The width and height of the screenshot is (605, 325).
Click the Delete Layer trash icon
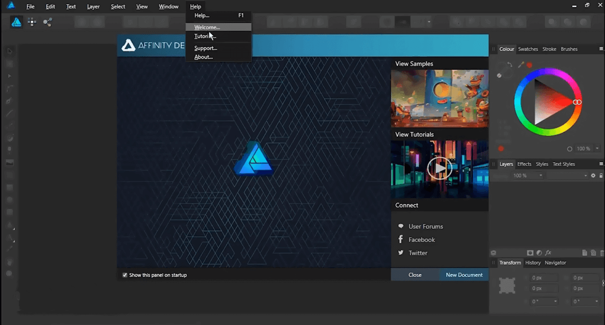pos(601,253)
